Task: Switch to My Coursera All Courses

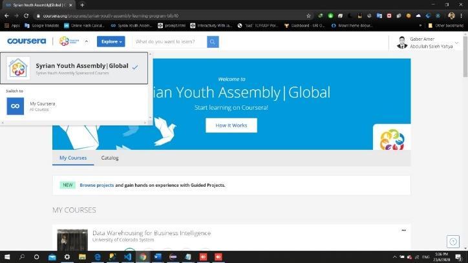Action: pyautogui.click(x=74, y=106)
